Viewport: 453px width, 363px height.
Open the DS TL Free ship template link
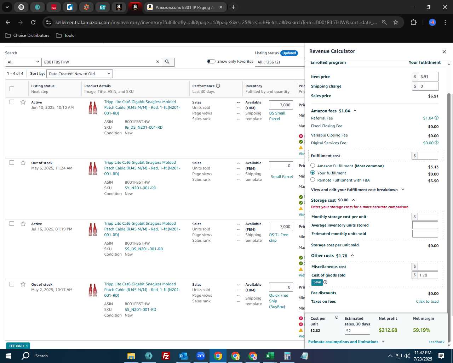tap(279, 238)
